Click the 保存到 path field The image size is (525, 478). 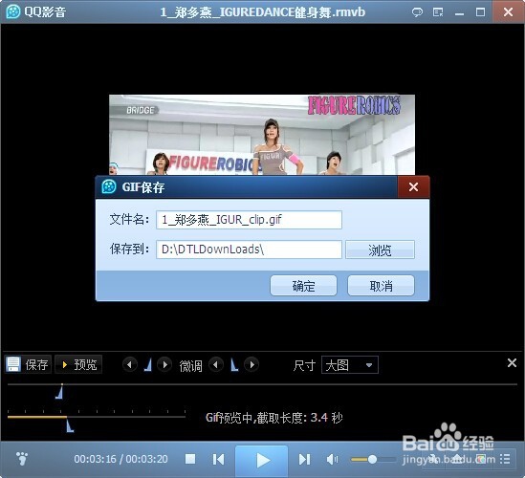249,250
